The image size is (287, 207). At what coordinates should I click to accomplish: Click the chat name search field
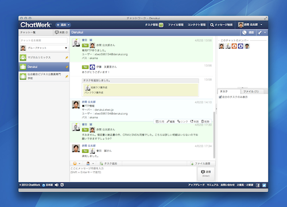44,41
